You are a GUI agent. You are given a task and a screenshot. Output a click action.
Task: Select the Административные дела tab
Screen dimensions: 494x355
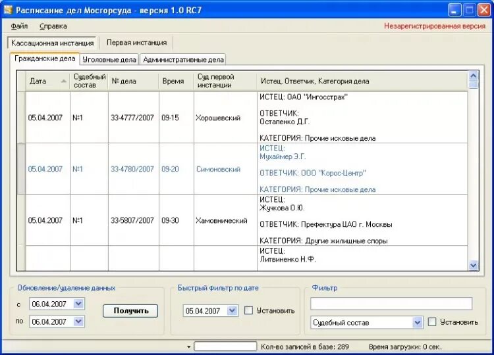(x=183, y=59)
